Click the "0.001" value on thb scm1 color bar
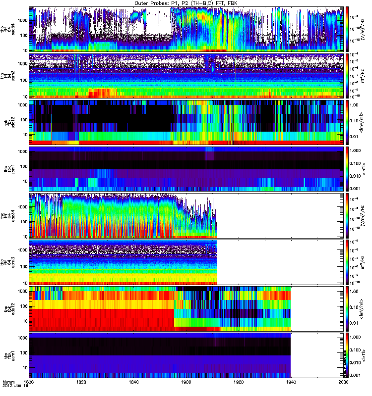The height and width of the screenshot is (396, 372). [355, 189]
